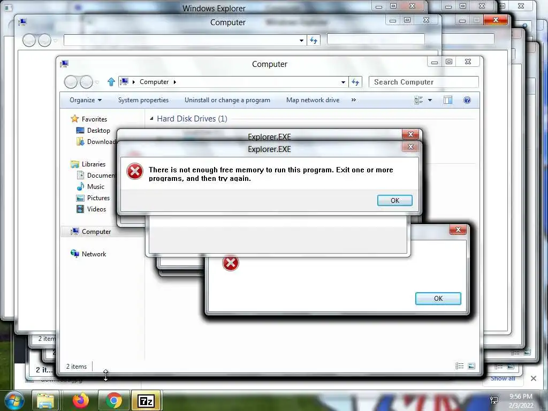Open address dropdown in back Computer window

pyautogui.click(x=301, y=40)
